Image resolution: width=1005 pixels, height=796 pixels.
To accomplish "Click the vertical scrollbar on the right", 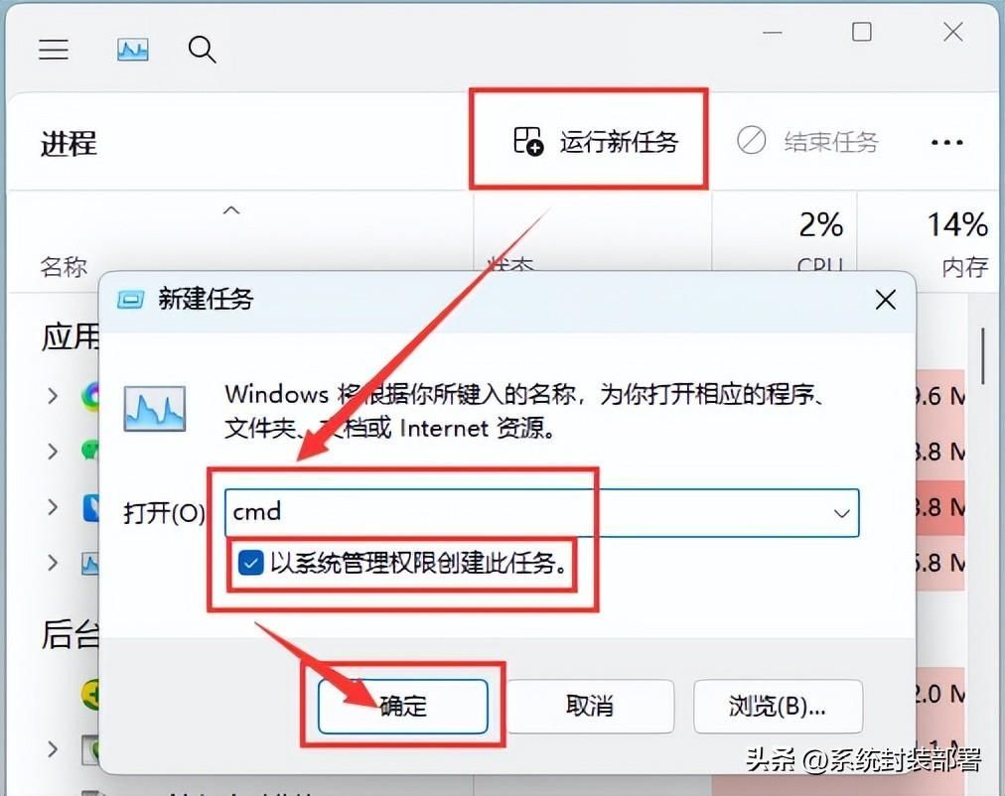I will (x=982, y=356).
